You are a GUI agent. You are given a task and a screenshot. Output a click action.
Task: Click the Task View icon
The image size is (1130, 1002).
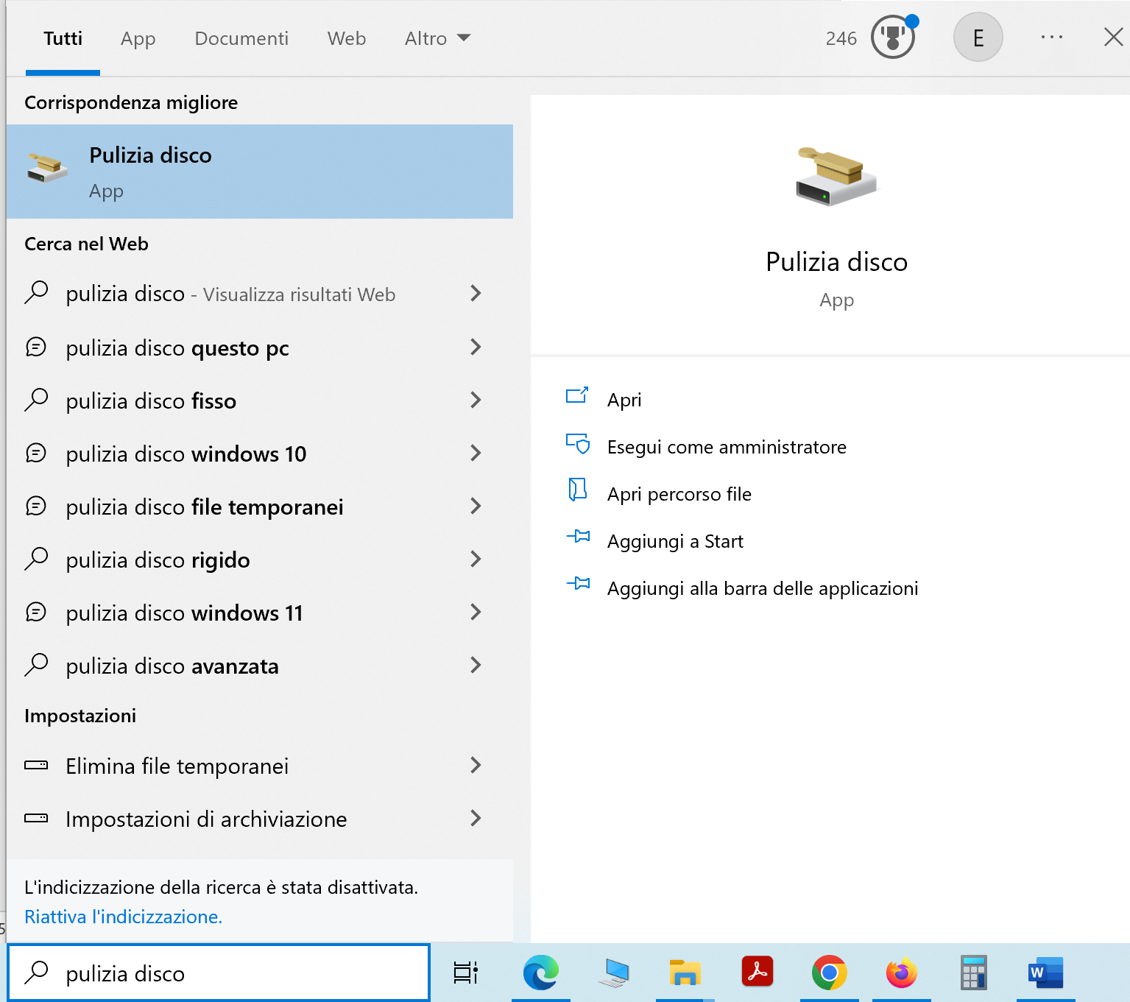465,973
